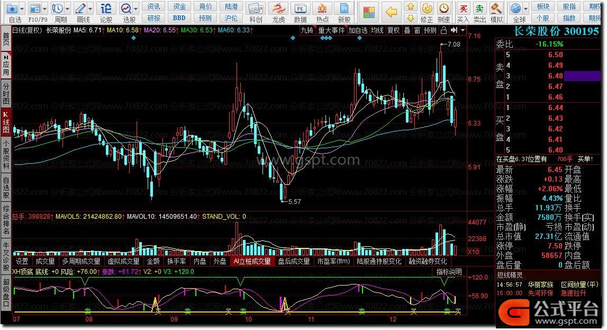Click the 沪伦 button
Screen dimensions: 607x330
tap(231, 18)
